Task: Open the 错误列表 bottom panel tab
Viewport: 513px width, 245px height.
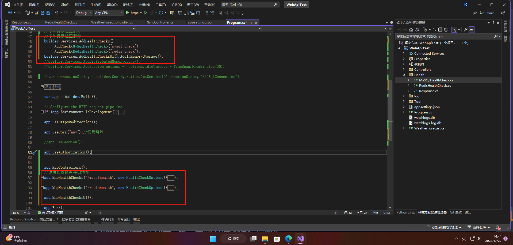Action: [108, 219]
